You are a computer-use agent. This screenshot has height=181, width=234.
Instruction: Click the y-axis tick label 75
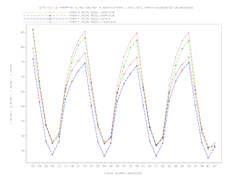(x=23, y=62)
